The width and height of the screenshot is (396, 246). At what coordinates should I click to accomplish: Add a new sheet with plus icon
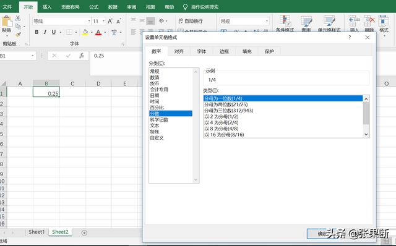(x=84, y=232)
